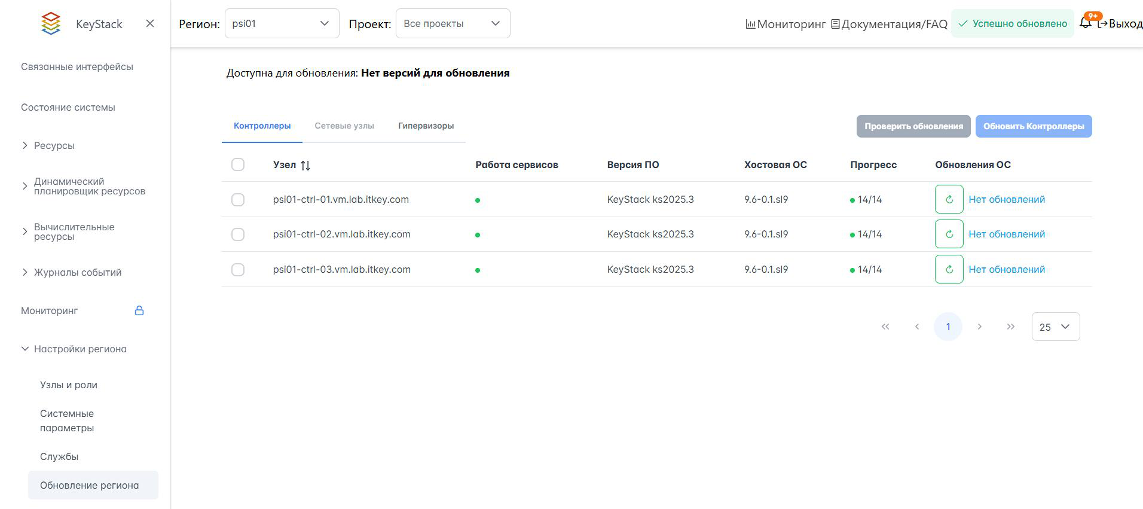Close the sidebar with the X icon
Image resolution: width=1143 pixels, height=509 pixels.
150,23
